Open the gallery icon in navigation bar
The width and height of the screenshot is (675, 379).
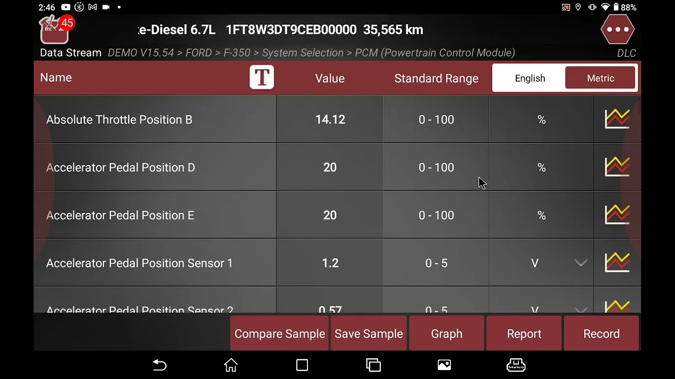[x=445, y=365]
